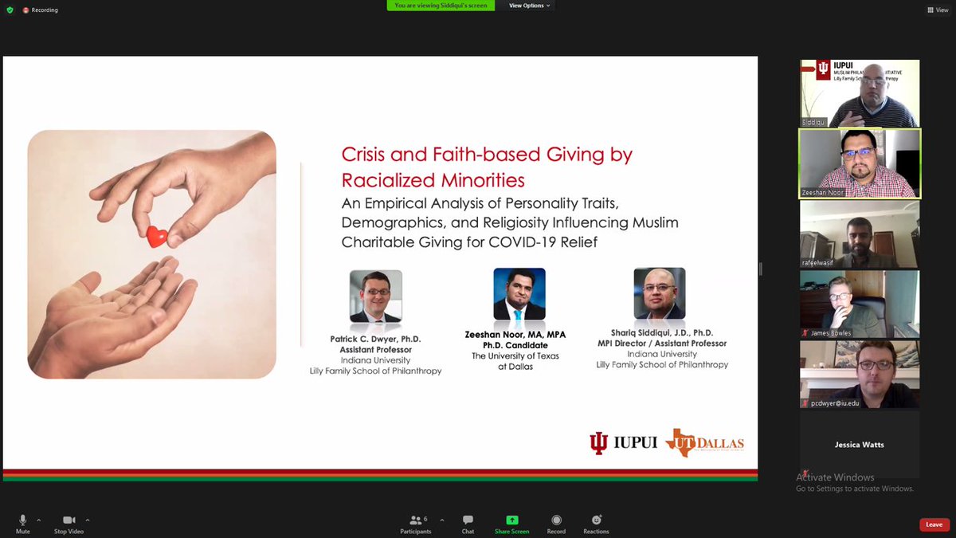Leave the meeting with the red button
956x538 pixels.
click(934, 524)
